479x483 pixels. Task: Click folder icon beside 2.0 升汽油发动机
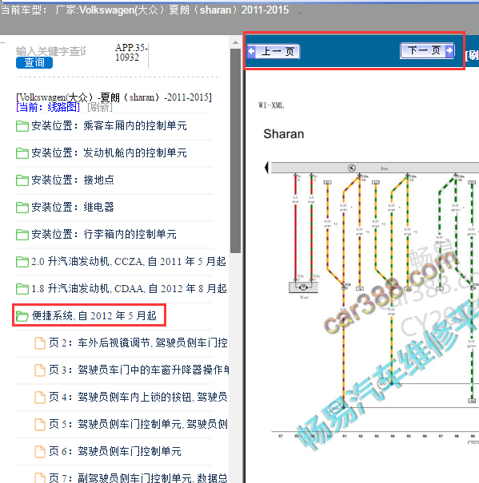point(22,262)
